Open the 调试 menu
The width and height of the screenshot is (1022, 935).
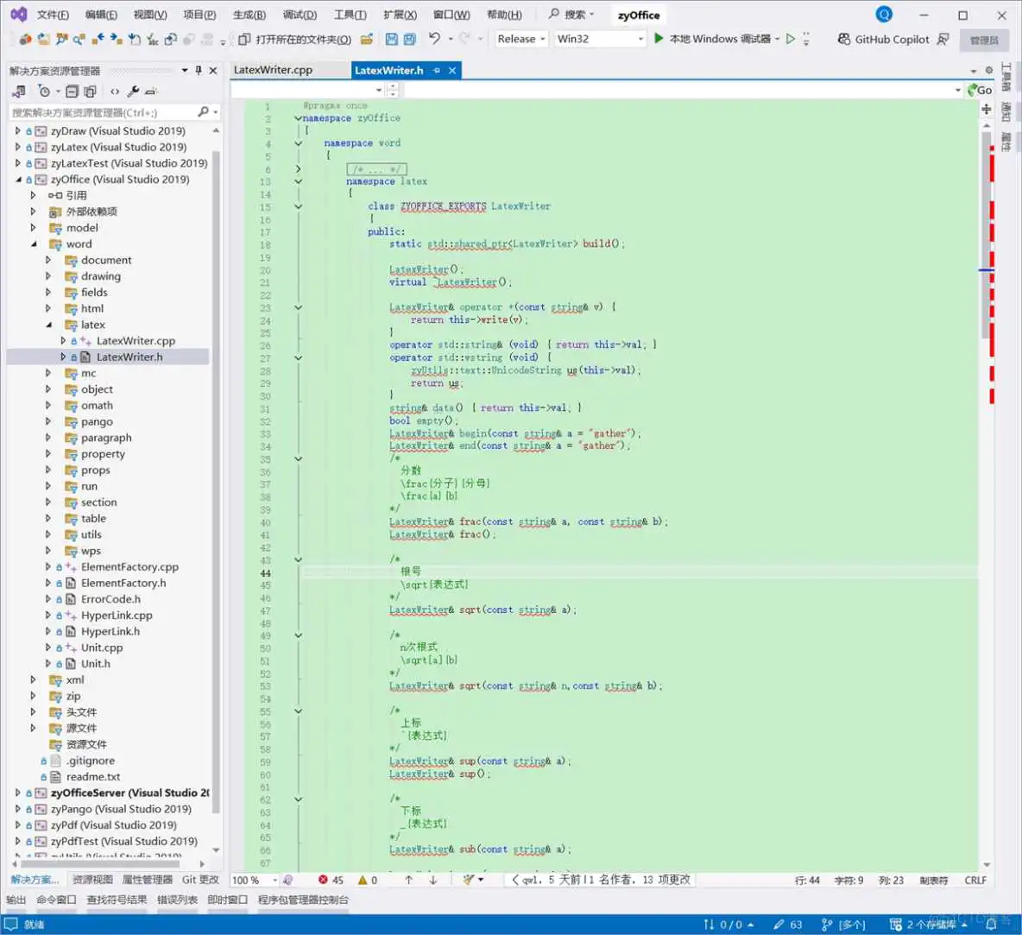300,15
